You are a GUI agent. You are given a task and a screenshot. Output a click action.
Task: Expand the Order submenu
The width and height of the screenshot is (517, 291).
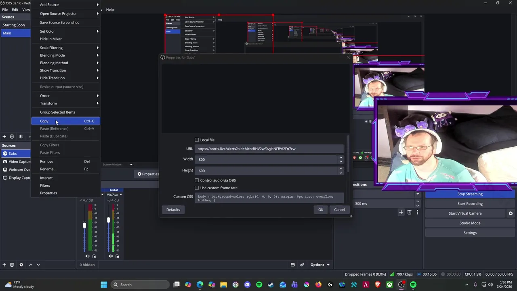coord(65,96)
